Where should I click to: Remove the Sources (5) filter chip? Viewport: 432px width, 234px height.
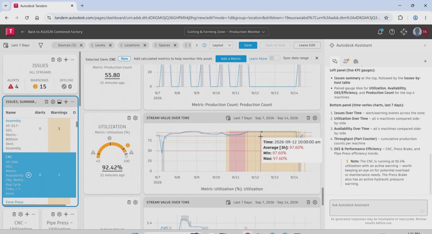click(81, 45)
